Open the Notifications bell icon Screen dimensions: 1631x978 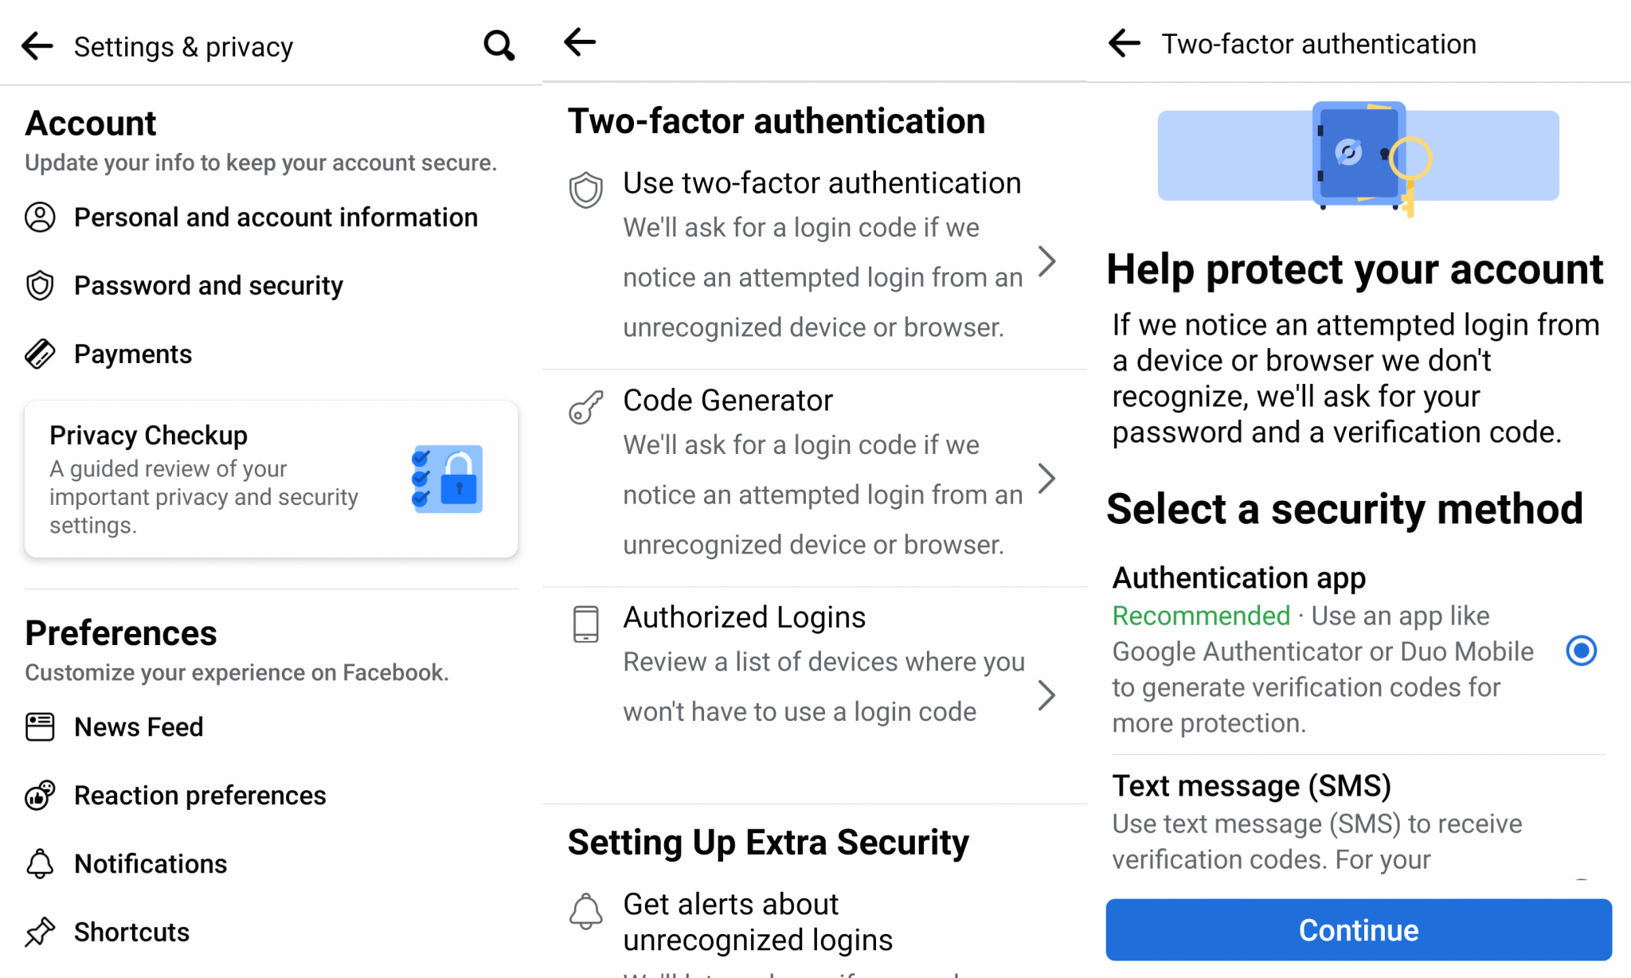41,863
